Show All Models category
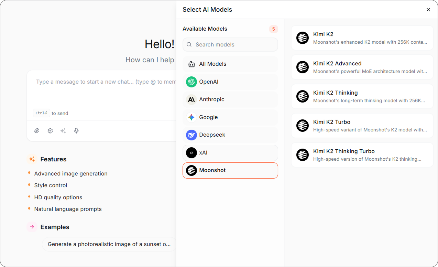 point(230,64)
